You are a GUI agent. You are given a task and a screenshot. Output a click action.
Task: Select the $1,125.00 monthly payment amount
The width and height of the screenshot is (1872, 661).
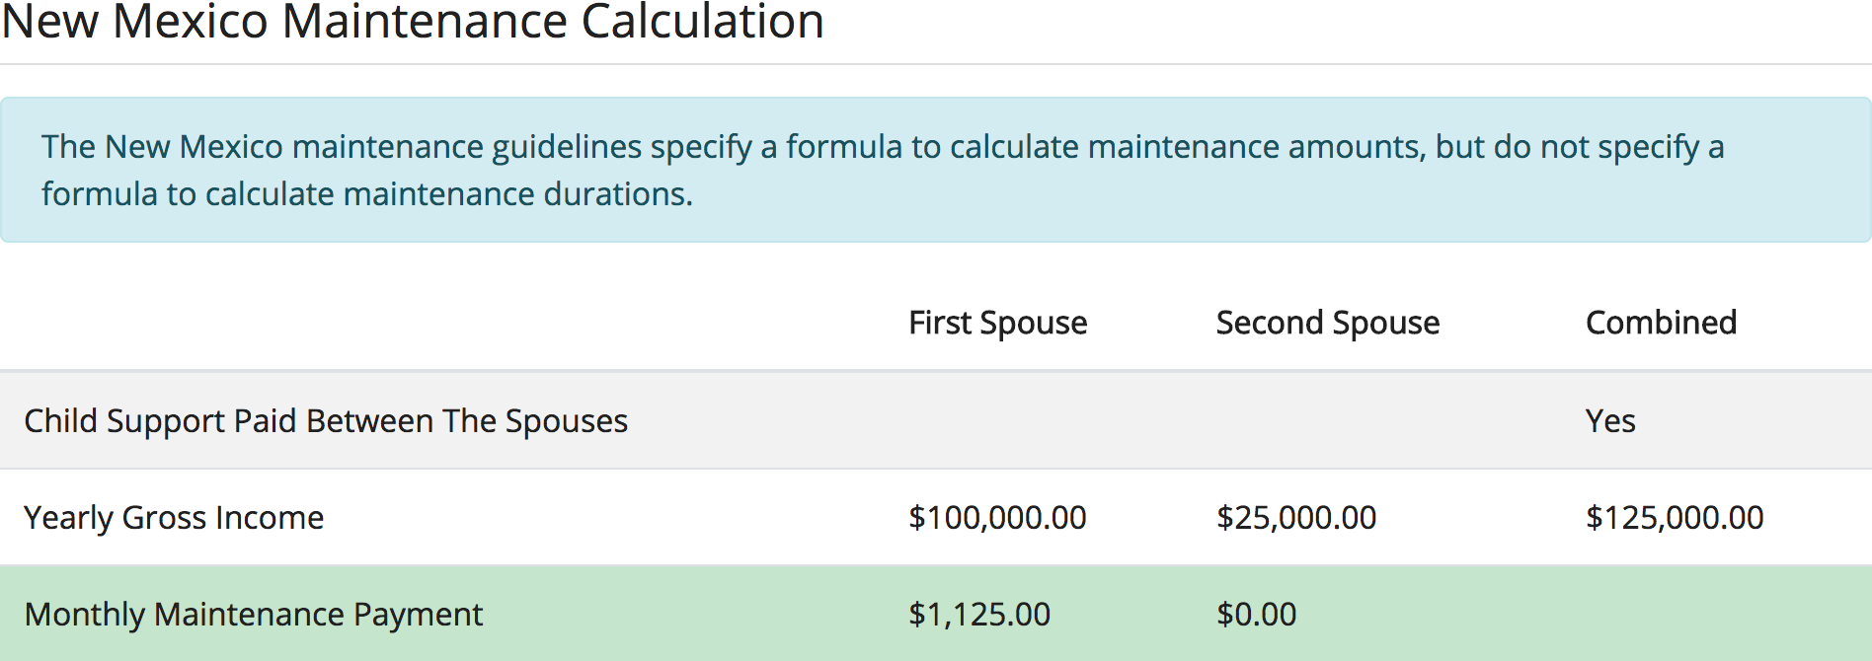(979, 615)
